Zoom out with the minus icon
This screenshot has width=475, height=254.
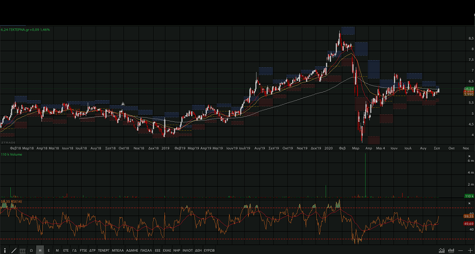tap(460, 250)
